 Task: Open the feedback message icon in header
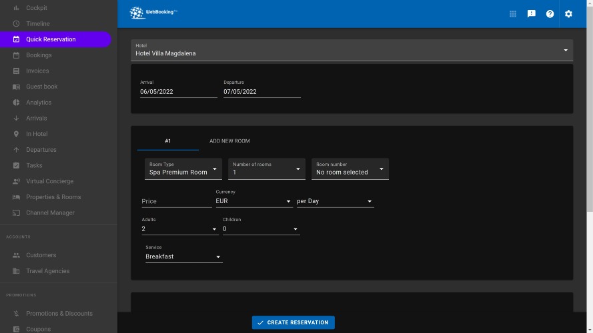pyautogui.click(x=532, y=14)
